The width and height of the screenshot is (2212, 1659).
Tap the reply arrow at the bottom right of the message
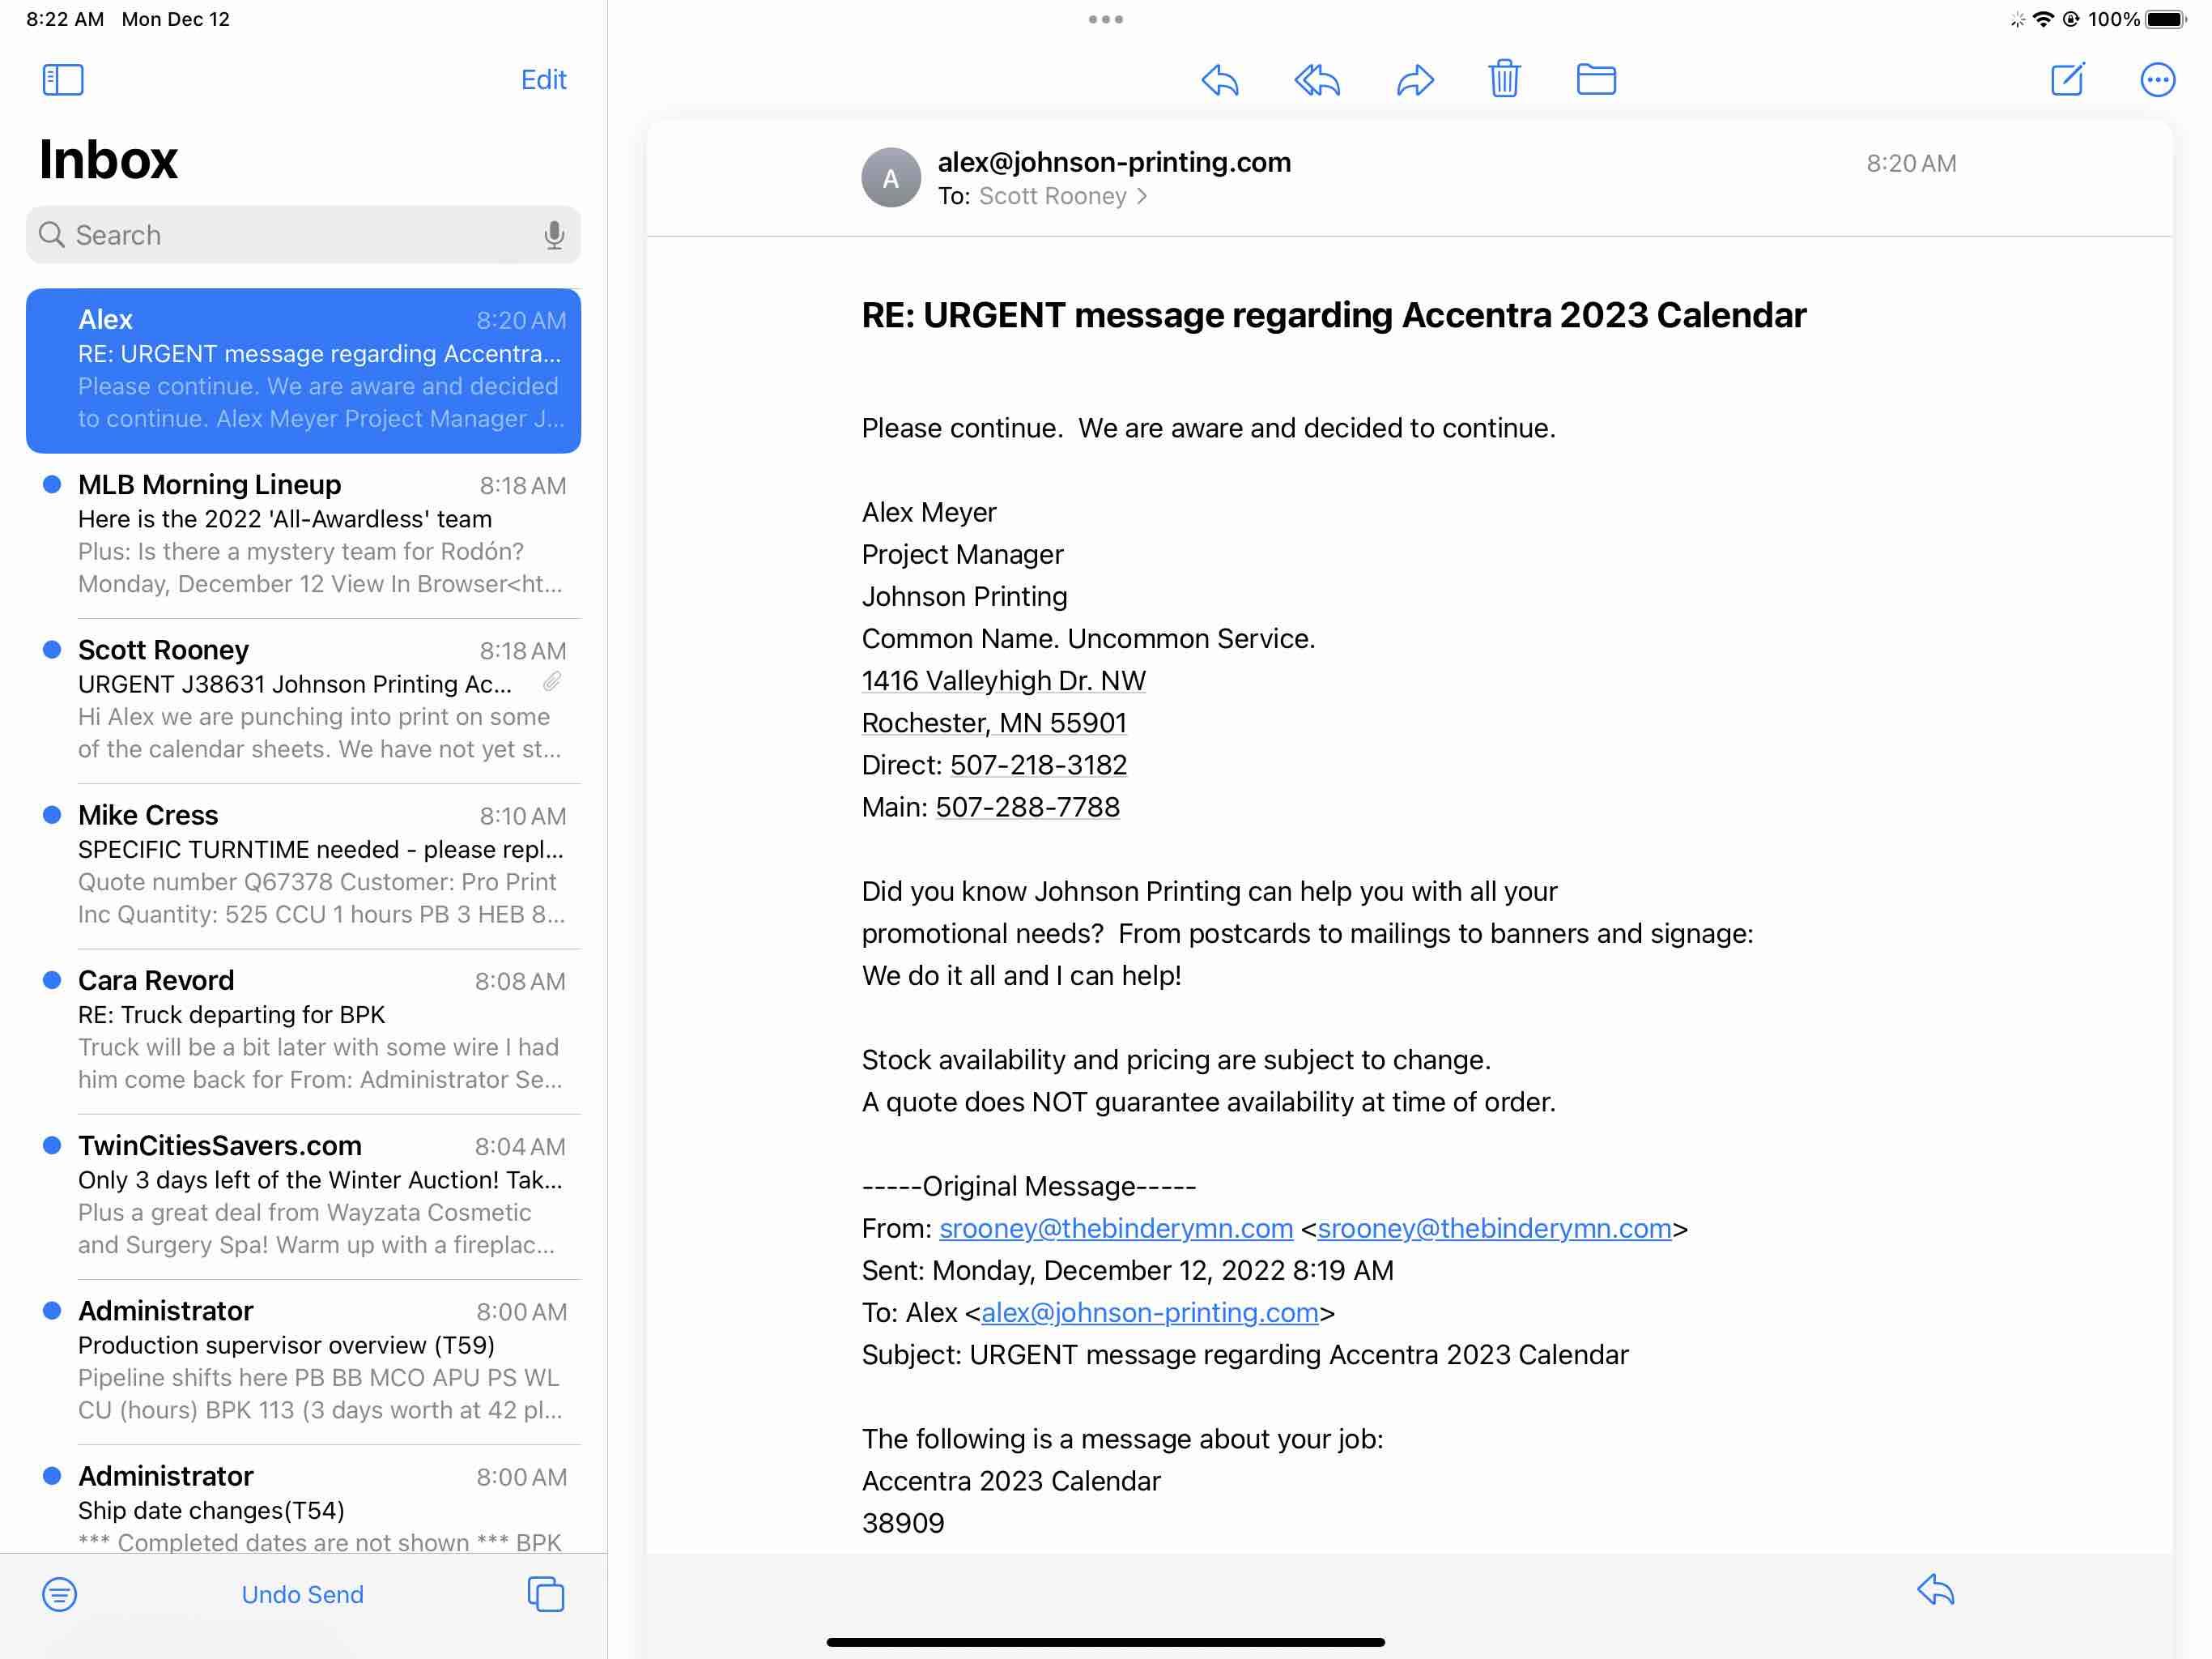[1934, 1590]
